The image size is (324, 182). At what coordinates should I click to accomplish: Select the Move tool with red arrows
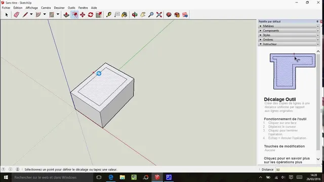pos(83,15)
